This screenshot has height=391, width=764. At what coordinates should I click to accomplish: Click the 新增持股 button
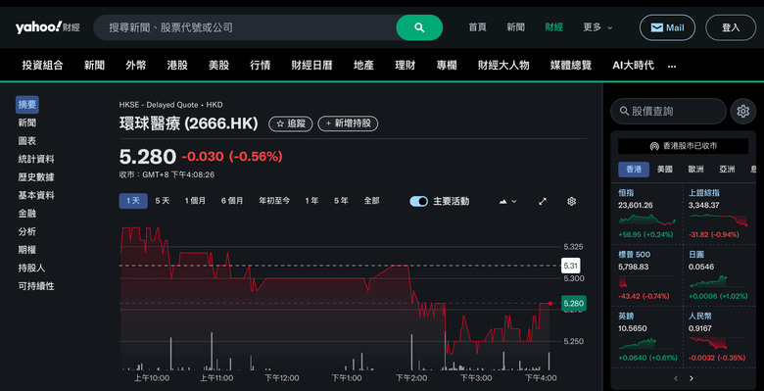[x=348, y=123]
